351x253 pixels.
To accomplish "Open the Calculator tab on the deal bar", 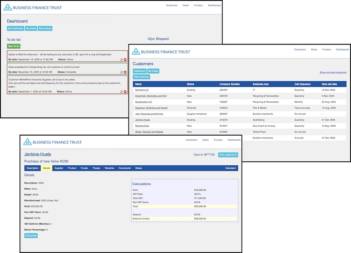I will (230, 168).
